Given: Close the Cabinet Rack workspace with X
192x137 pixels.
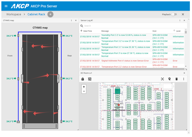Looking at the screenshot, I should pos(183,14).
